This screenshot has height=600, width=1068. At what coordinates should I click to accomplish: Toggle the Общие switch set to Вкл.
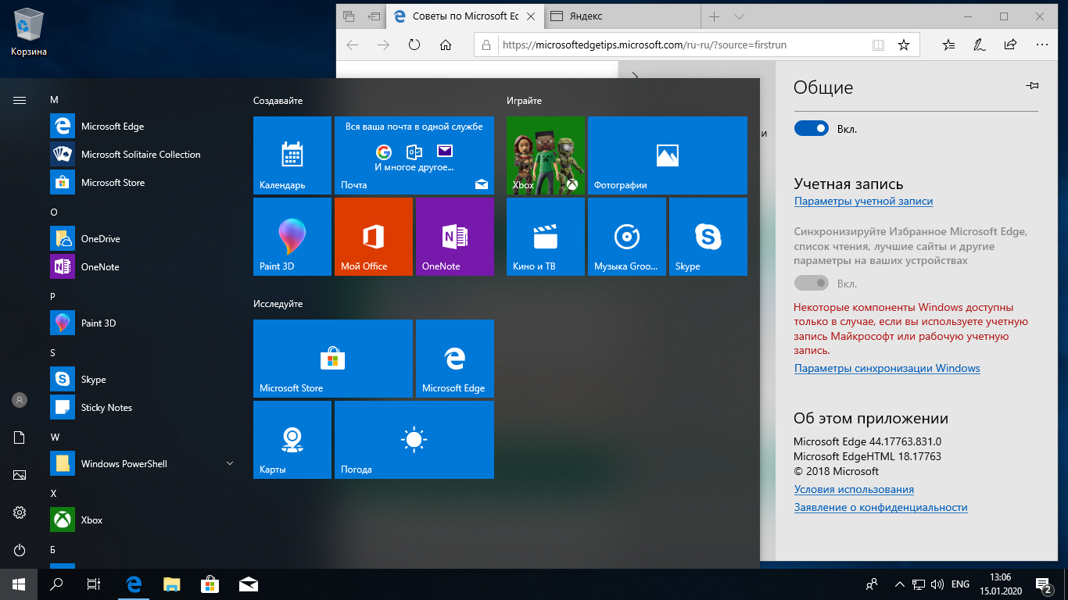[811, 128]
